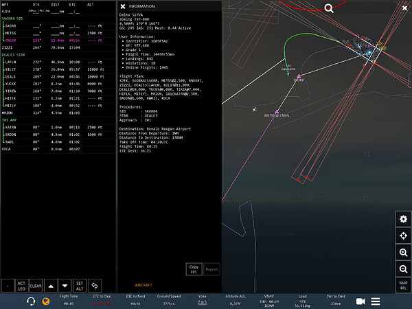Select the DEALE waypoint row

[x=58, y=76]
